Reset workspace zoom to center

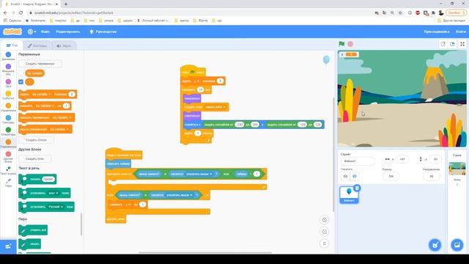click(324, 243)
